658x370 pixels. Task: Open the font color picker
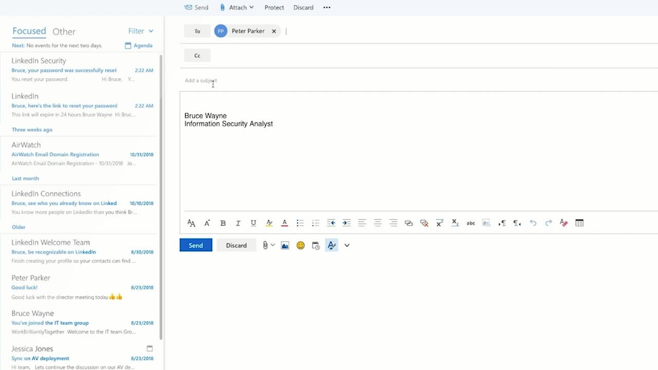[x=284, y=223]
